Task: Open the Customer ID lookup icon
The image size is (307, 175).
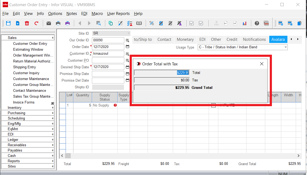Action: point(128,54)
